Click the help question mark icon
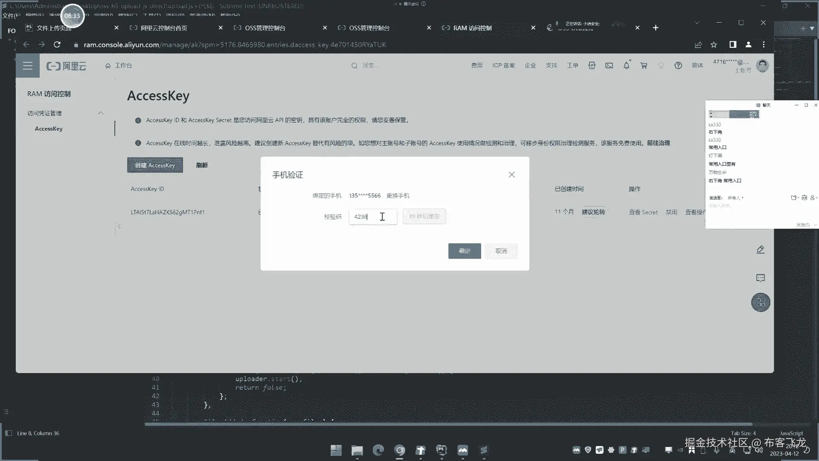 click(678, 65)
